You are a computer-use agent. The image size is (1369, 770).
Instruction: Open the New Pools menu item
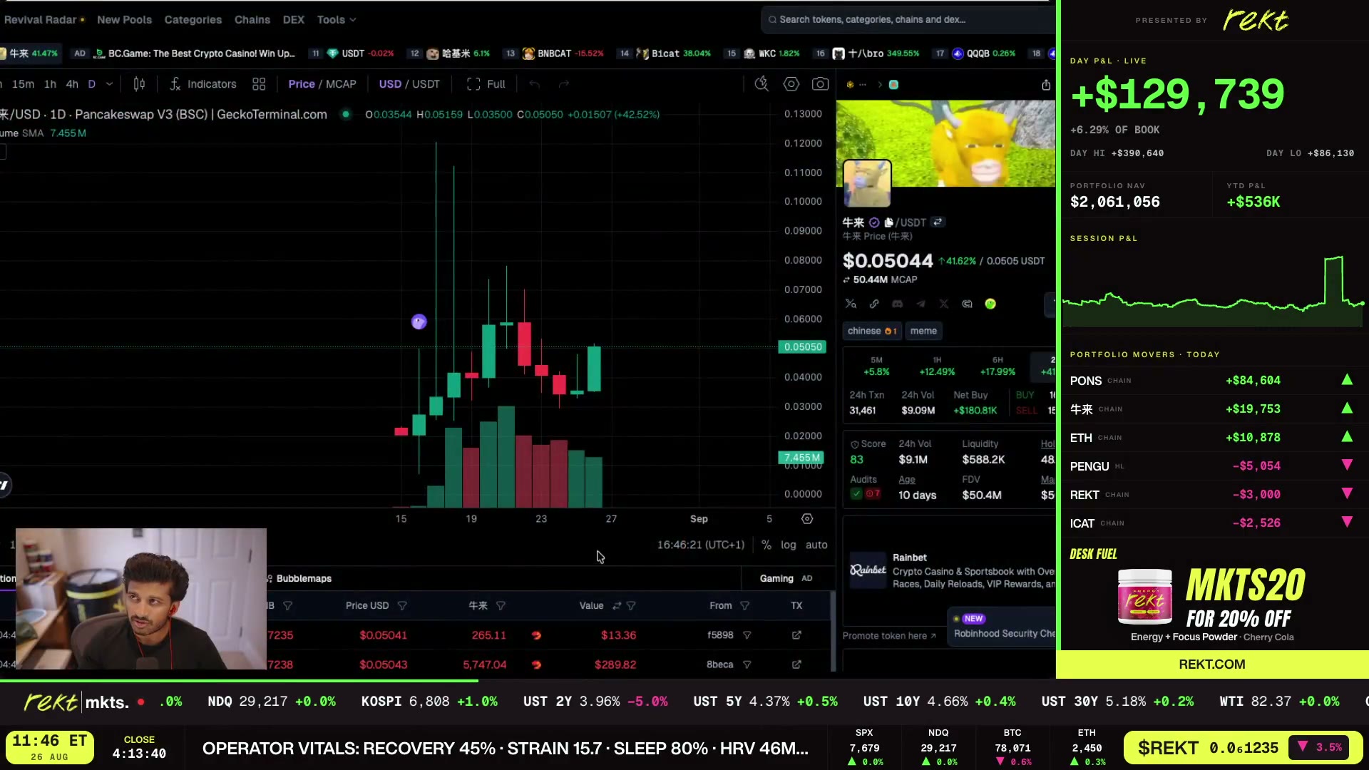click(124, 20)
